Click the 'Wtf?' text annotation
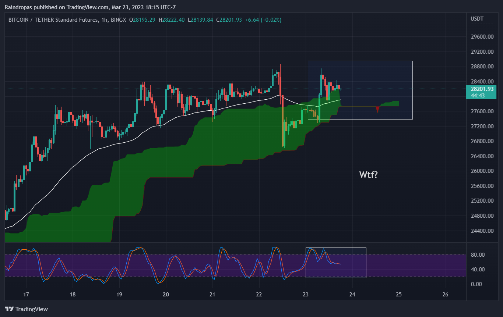This screenshot has width=503, height=317. click(368, 175)
